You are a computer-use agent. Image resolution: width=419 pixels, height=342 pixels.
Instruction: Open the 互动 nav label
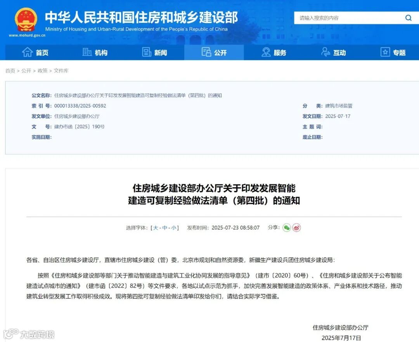339,53
